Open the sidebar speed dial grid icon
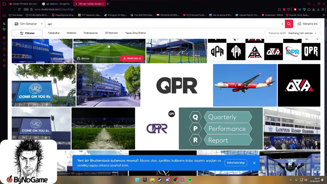327x184 pixels. (4, 38)
